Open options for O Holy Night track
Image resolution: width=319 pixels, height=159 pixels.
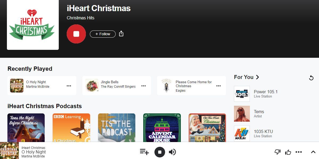pyautogui.click(x=69, y=86)
